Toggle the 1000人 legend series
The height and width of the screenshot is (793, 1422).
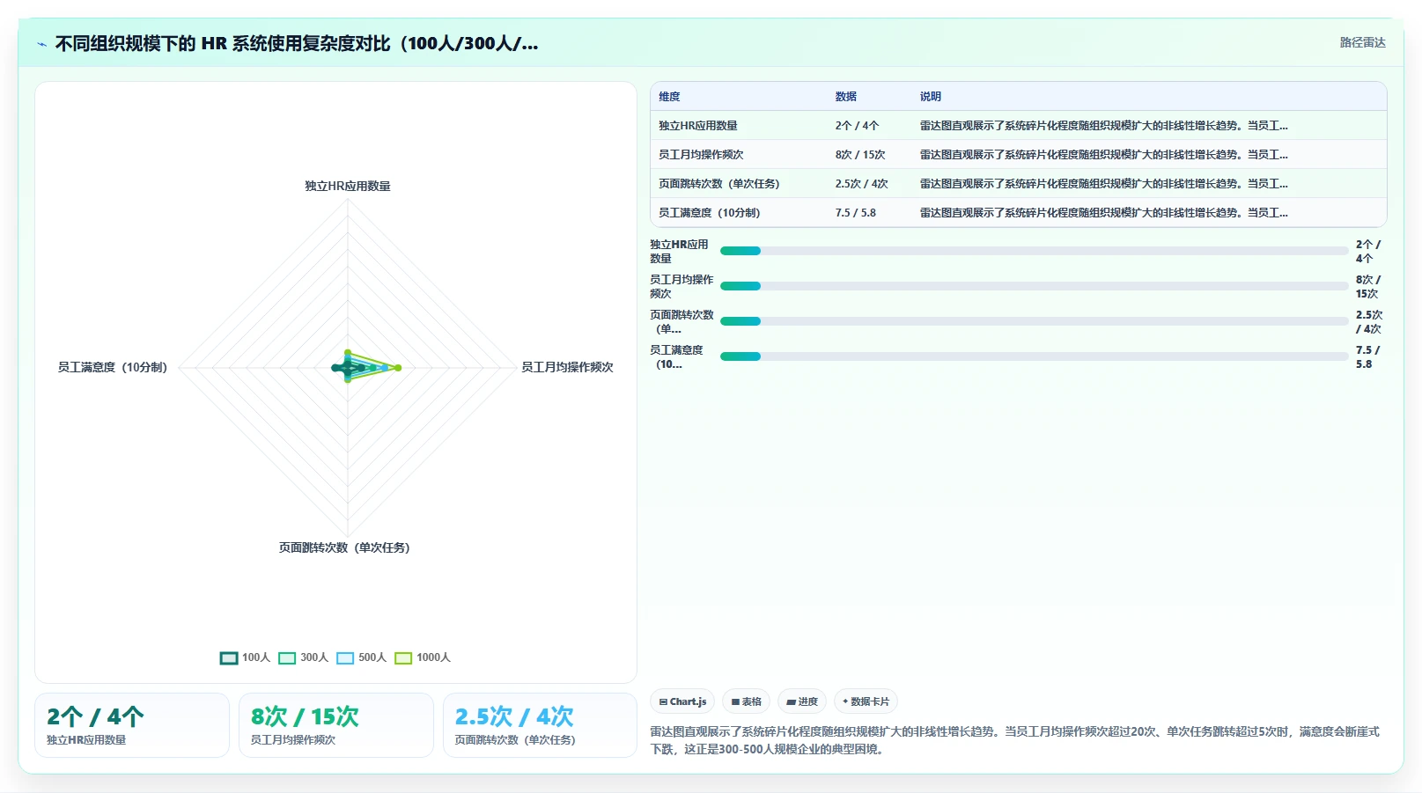tap(423, 657)
